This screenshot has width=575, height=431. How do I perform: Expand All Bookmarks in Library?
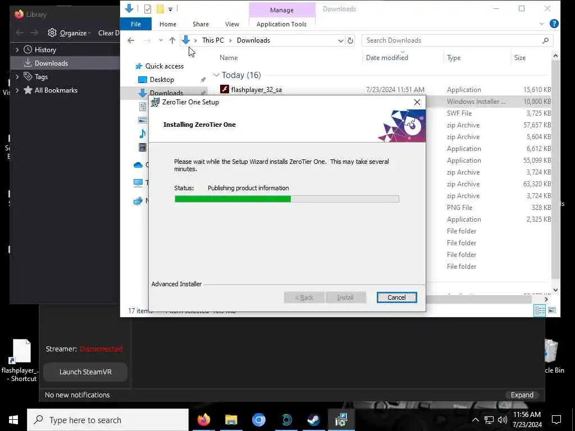[17, 90]
